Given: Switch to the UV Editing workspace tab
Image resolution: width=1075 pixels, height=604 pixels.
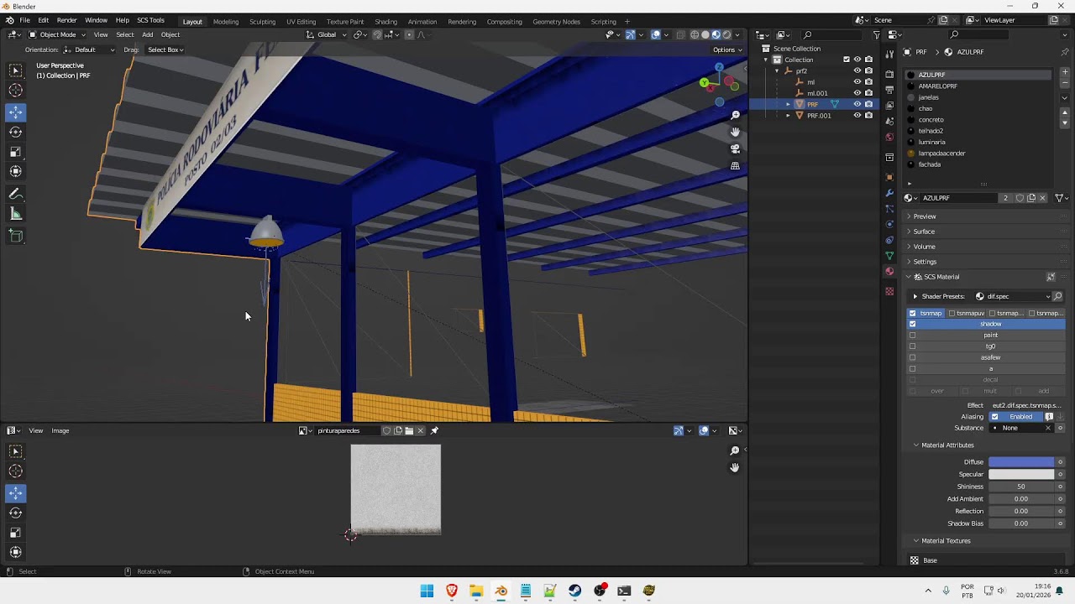Looking at the screenshot, I should pyautogui.click(x=301, y=21).
